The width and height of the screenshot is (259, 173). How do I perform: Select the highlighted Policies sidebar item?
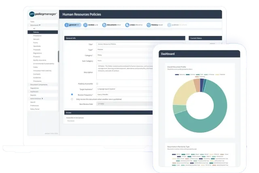[42, 32]
